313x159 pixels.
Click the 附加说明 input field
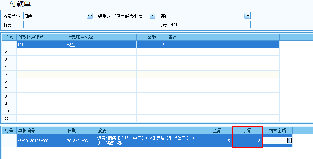[215, 25]
